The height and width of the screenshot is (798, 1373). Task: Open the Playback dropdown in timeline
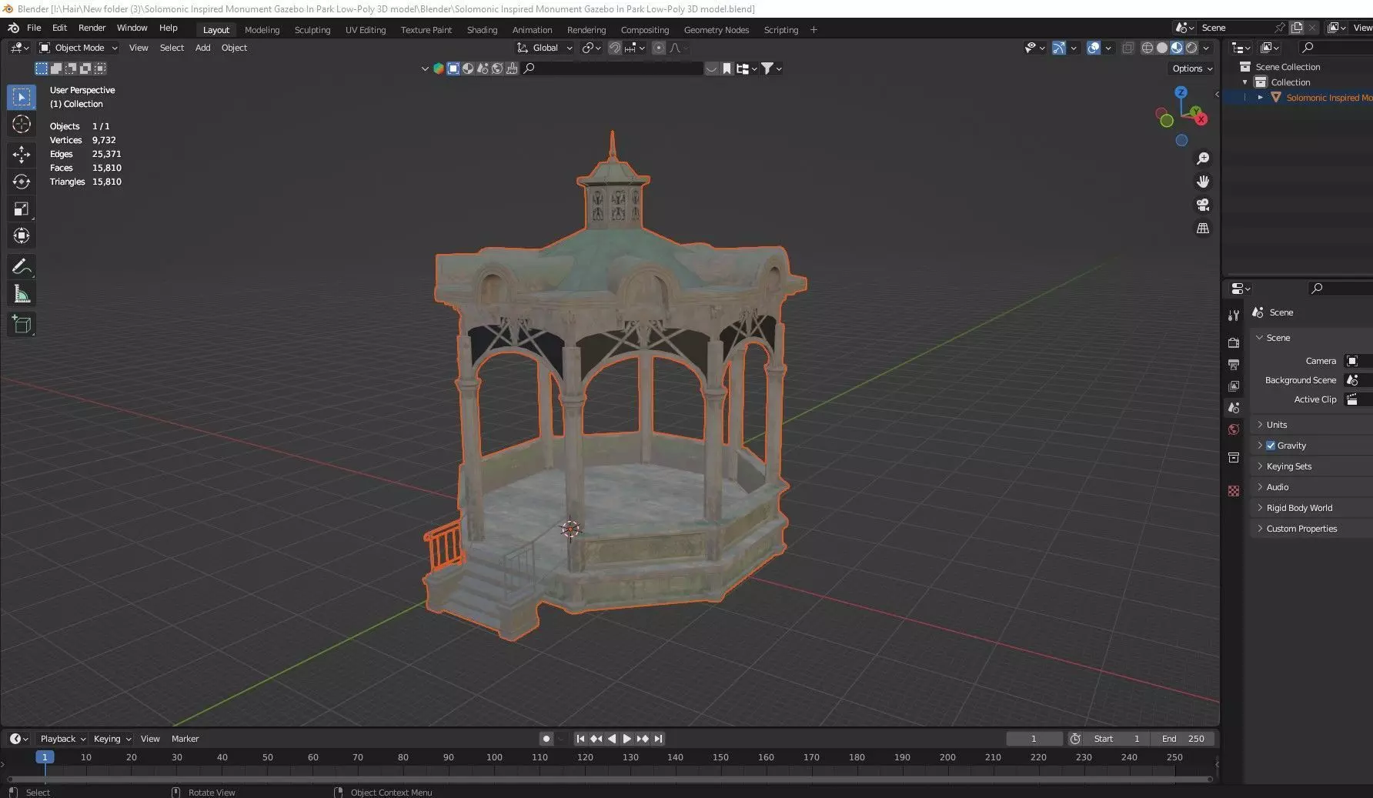[62, 739]
